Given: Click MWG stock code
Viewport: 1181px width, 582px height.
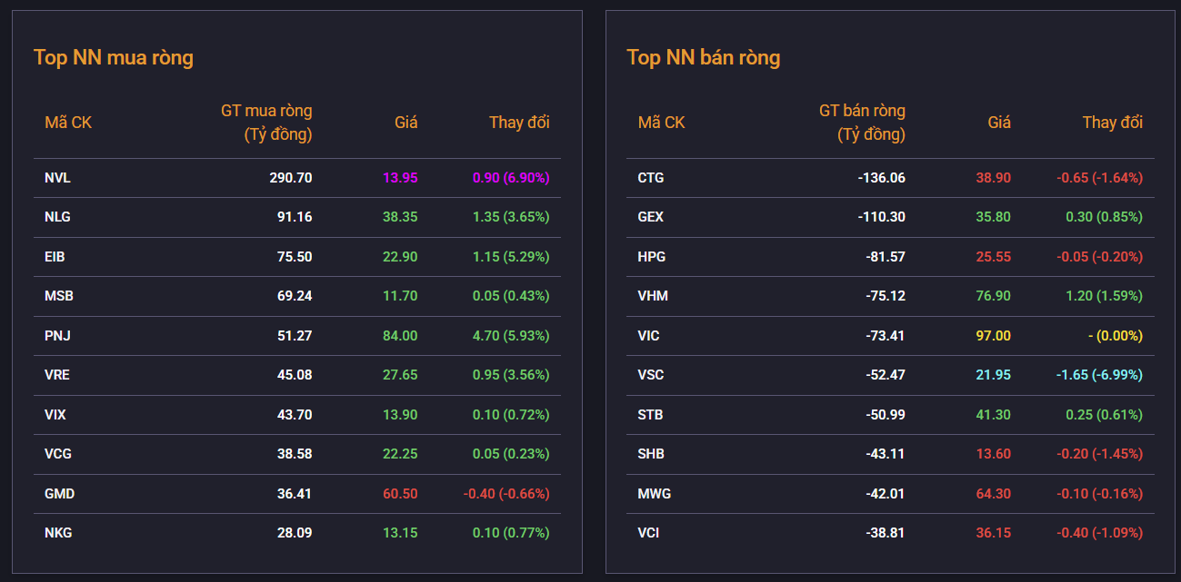Looking at the screenshot, I should point(655,494).
